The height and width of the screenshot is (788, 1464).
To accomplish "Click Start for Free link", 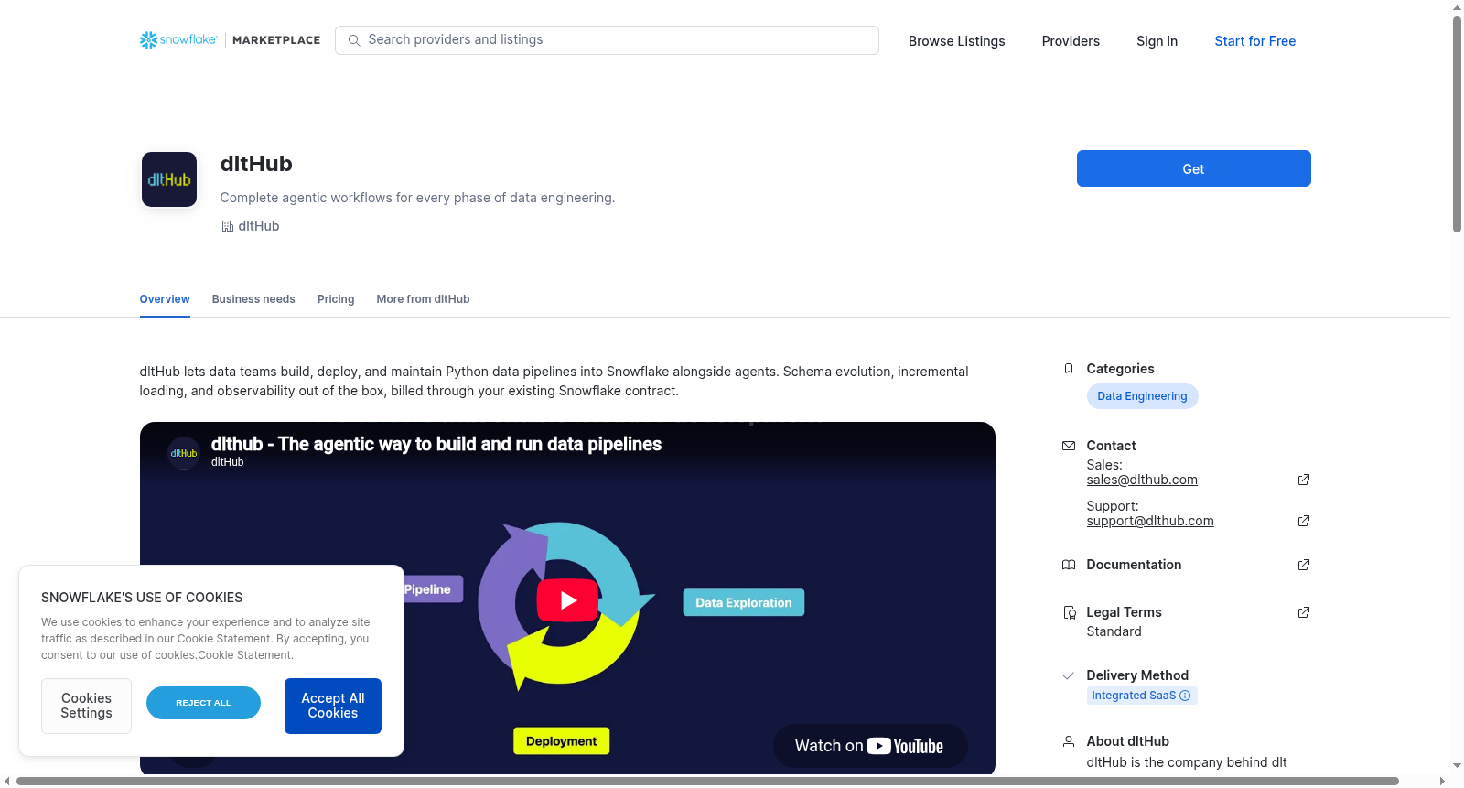I will tap(1255, 41).
